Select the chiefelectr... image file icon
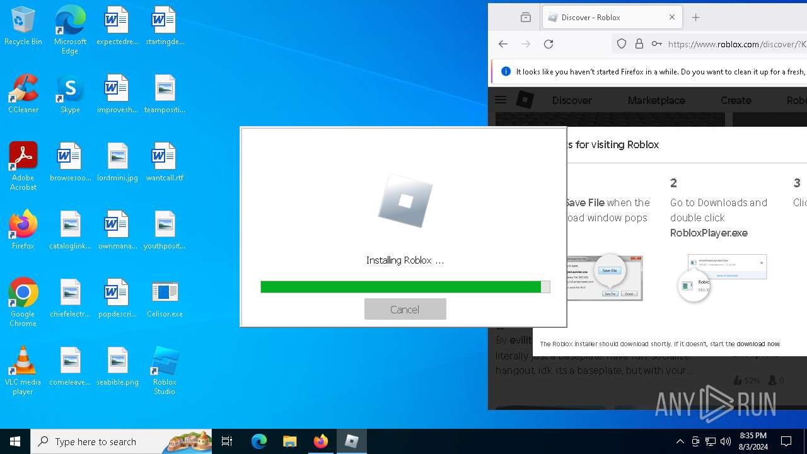This screenshot has height=454, width=807. click(x=70, y=298)
